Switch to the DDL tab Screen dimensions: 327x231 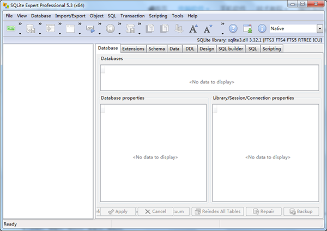[x=190, y=48]
